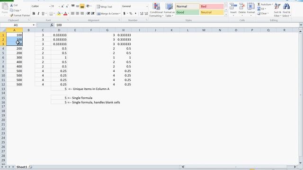The image size is (303, 170).
Task: Click Decrease Decimal button
Action: click(146, 14)
